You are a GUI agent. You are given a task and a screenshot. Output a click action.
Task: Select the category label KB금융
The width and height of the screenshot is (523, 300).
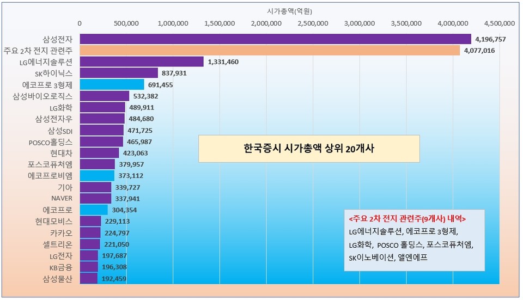point(61,267)
